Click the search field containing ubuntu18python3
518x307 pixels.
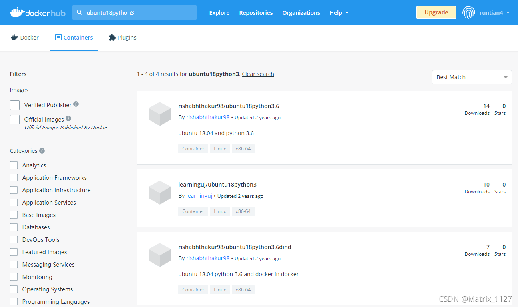135,12
